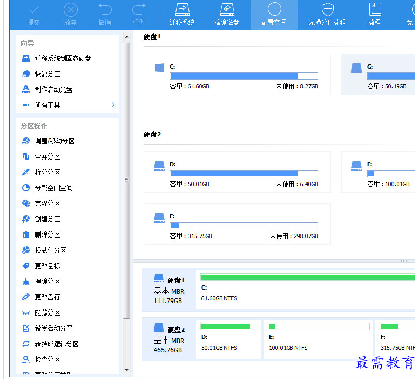The image size is (419, 379).
Task: Click the 硬盘1 section heading
Action: tap(152, 37)
